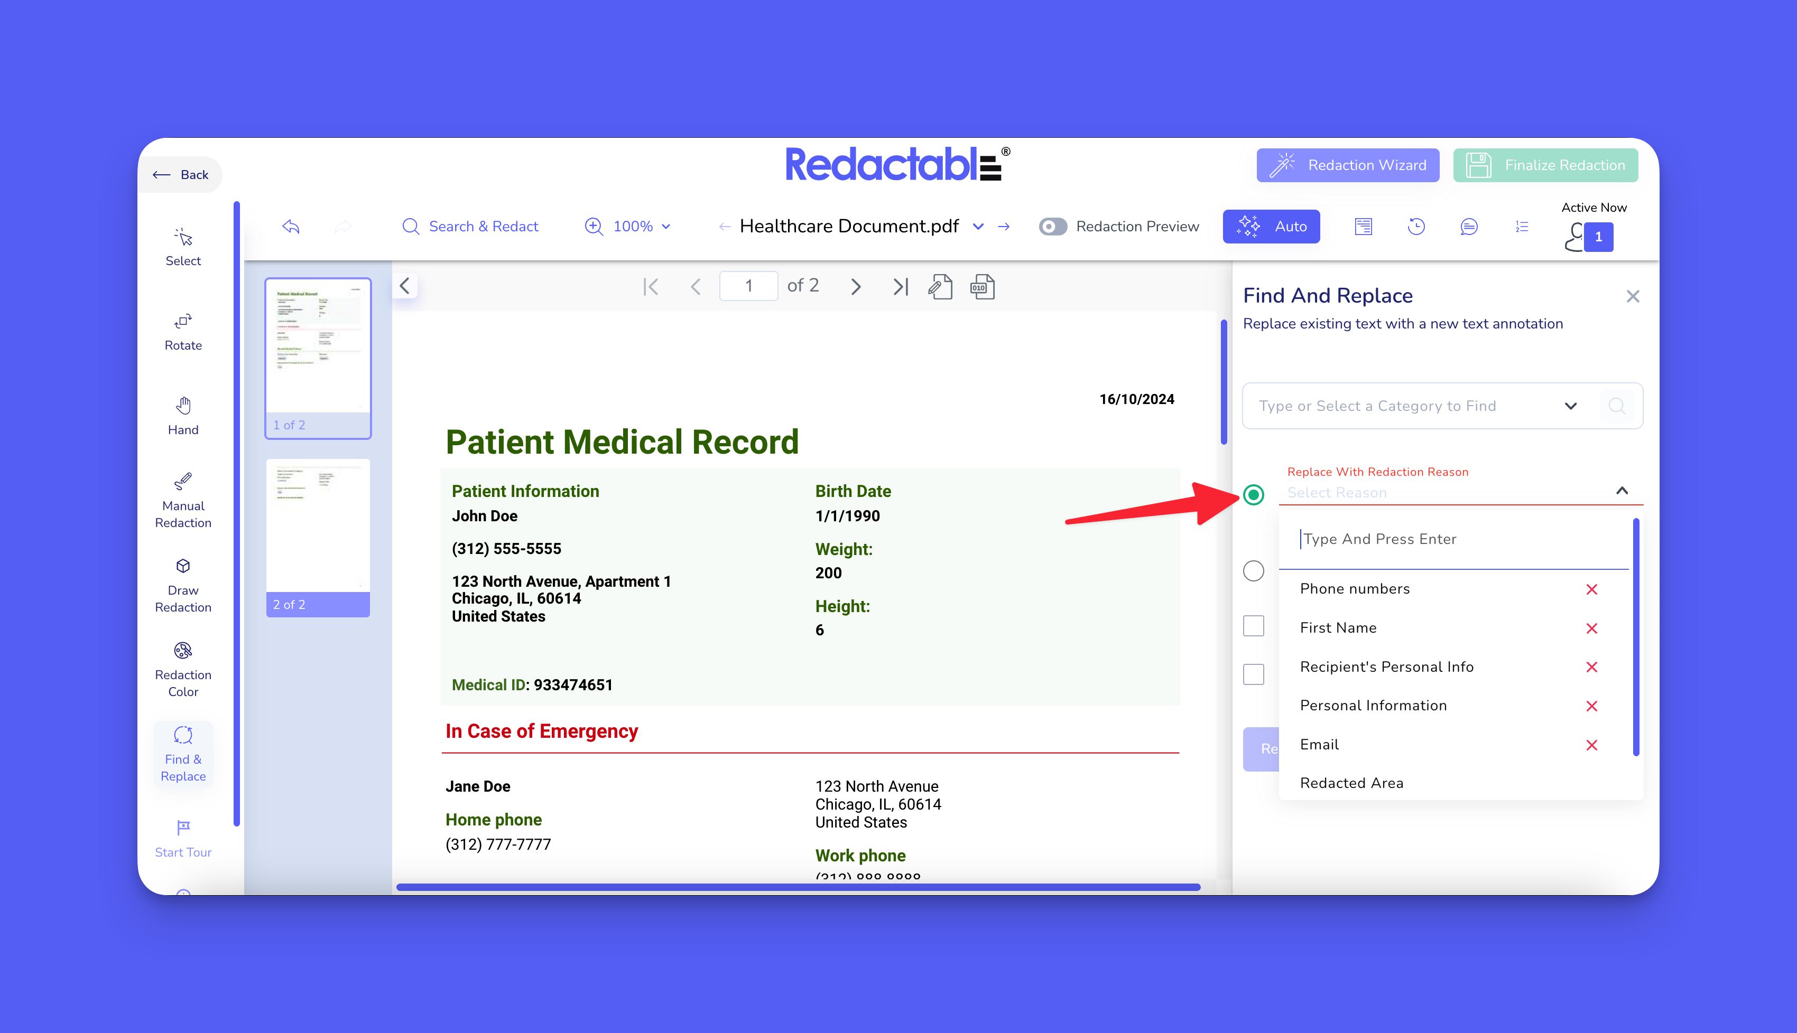Open the comments bubble icon
This screenshot has width=1797, height=1033.
pos(1469,227)
